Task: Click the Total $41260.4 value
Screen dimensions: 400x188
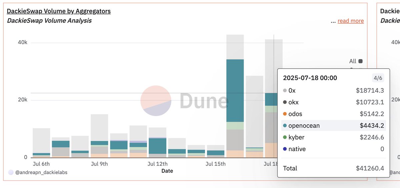Action: [x=370, y=168]
